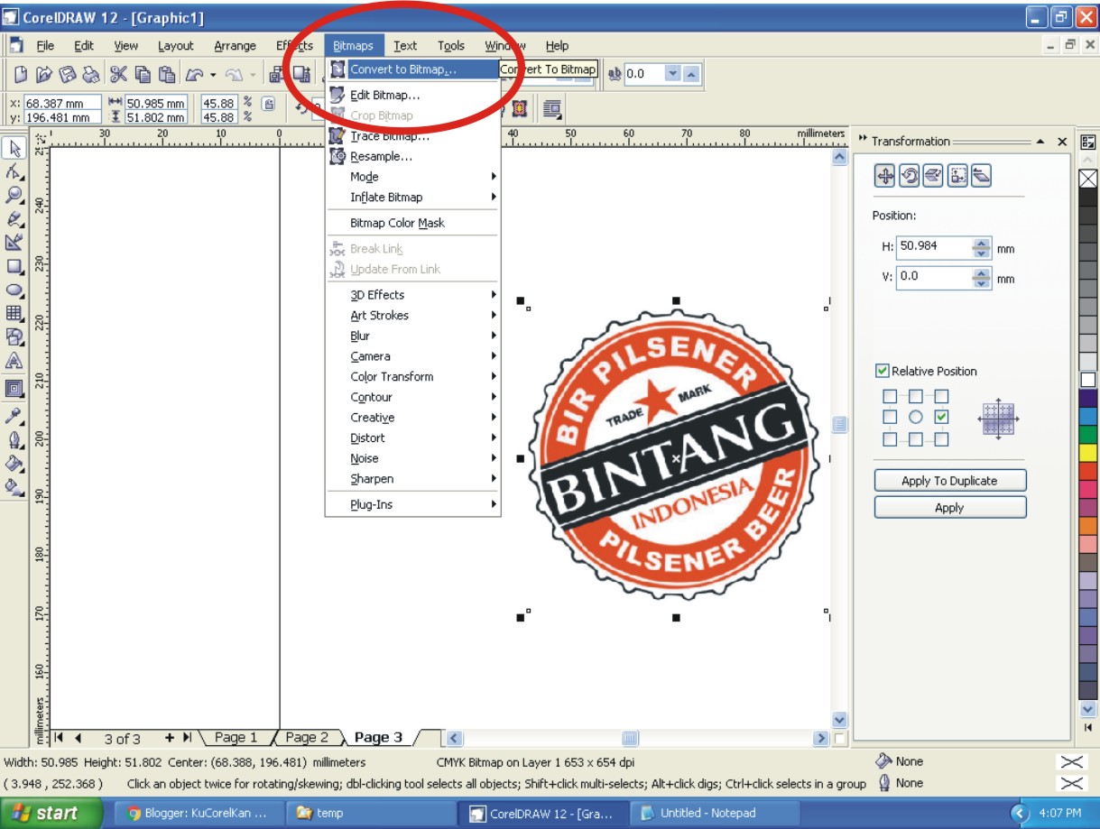This screenshot has width=1100, height=829.
Task: Pick the no-fill X swatch atop palette
Action: pyautogui.click(x=1088, y=179)
